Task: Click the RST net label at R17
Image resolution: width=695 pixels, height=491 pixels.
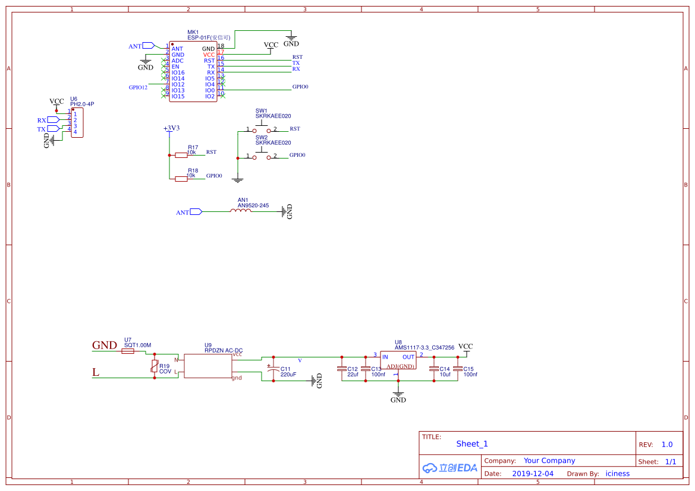Action: coord(211,152)
